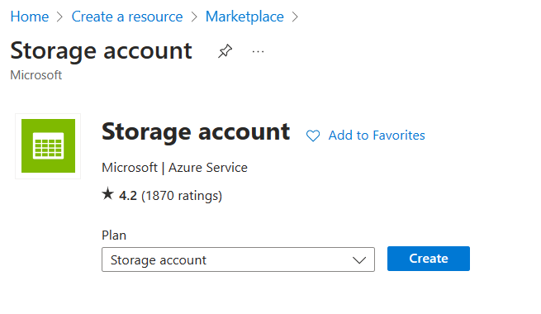Navigate to Create a resource breadcrumb
The height and width of the screenshot is (314, 541).
(x=127, y=17)
